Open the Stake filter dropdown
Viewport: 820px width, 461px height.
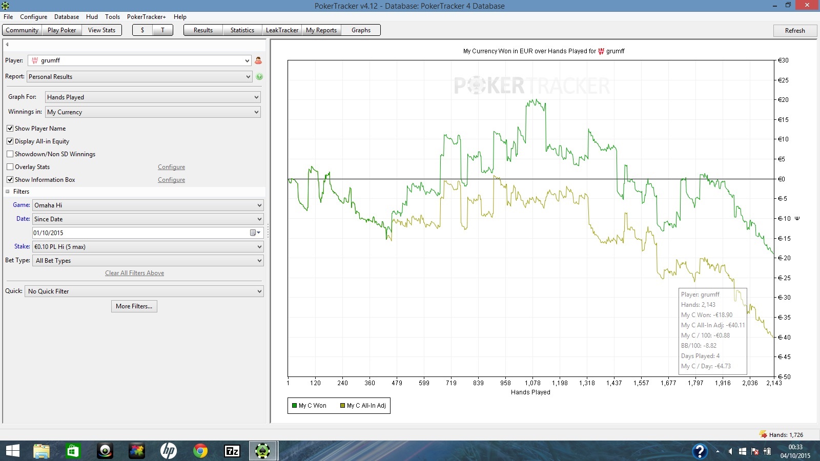[x=148, y=247]
